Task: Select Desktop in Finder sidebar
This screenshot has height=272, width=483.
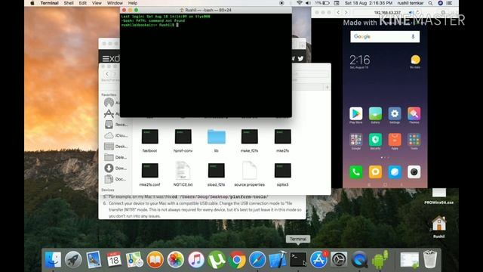Action: 115,147
